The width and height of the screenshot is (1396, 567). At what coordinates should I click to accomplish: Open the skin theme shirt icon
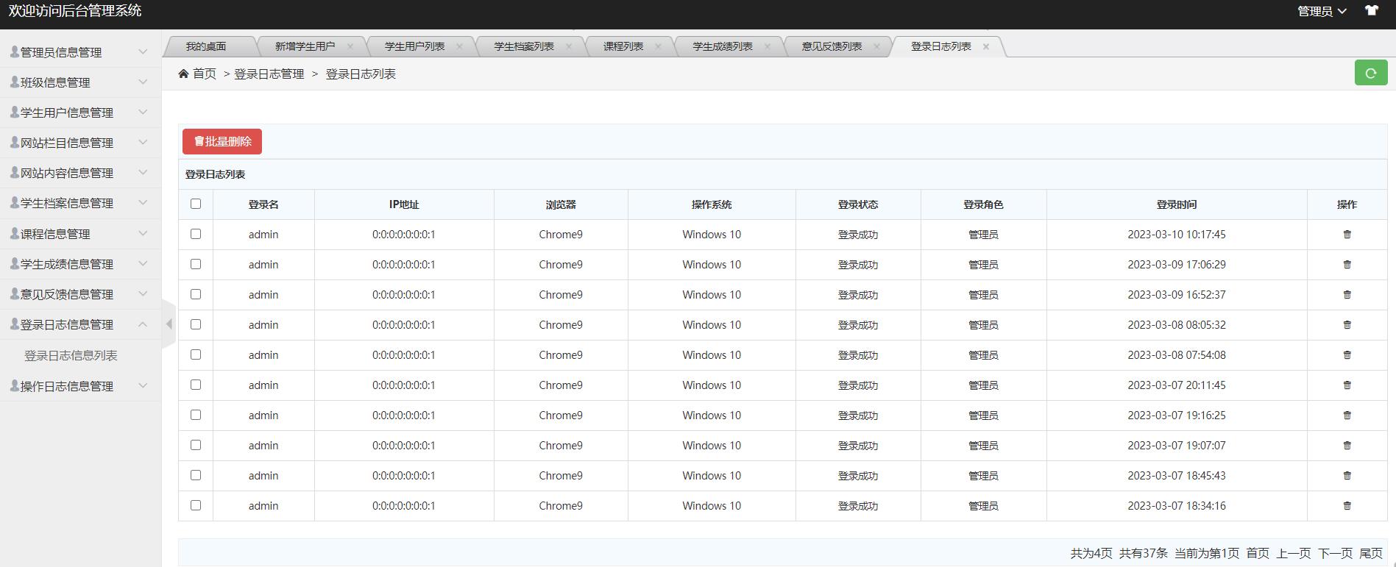pos(1372,10)
